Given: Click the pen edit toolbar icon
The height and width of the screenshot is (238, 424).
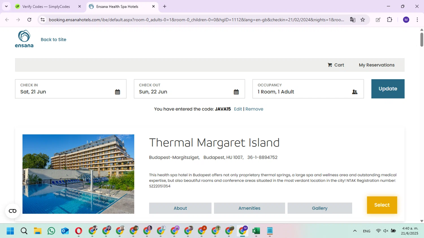Looking at the screenshot, I should coord(378,20).
